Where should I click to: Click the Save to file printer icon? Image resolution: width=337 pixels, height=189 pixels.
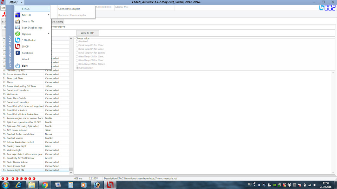coord(18,21)
